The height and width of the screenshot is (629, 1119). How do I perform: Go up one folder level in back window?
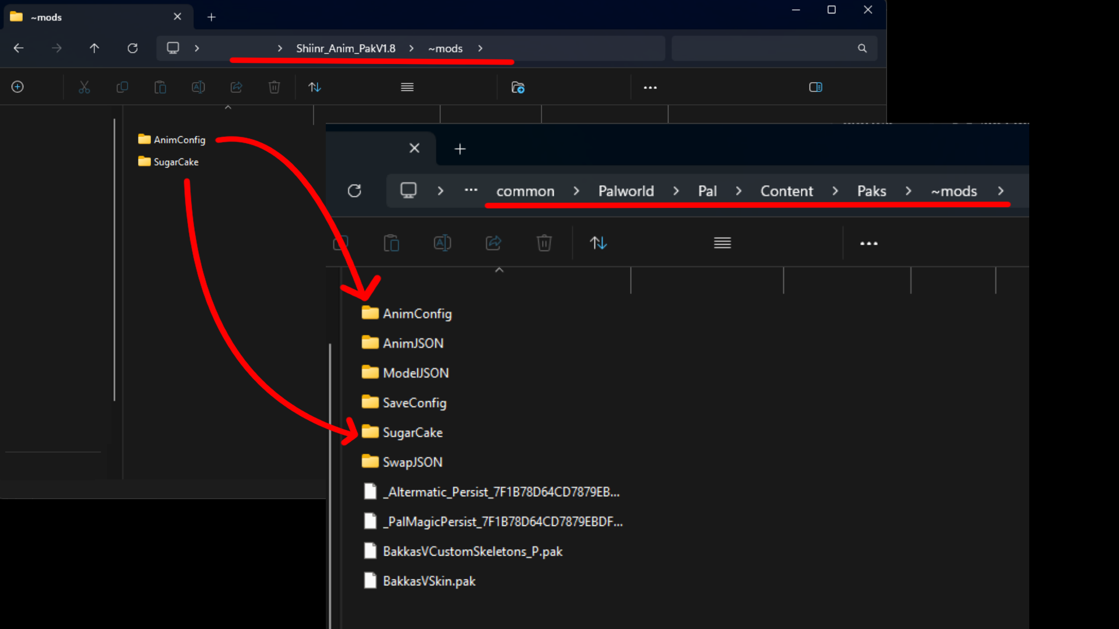click(94, 48)
